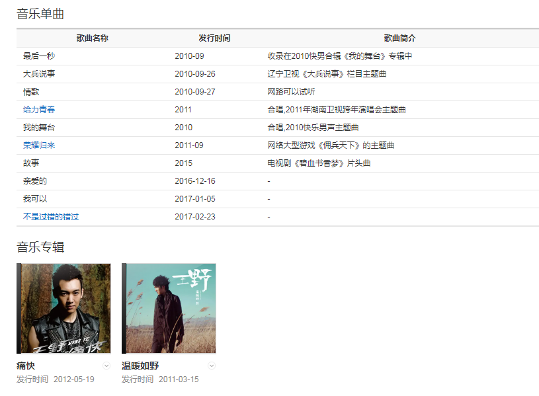Click the 温暖如野 album title

point(140,366)
